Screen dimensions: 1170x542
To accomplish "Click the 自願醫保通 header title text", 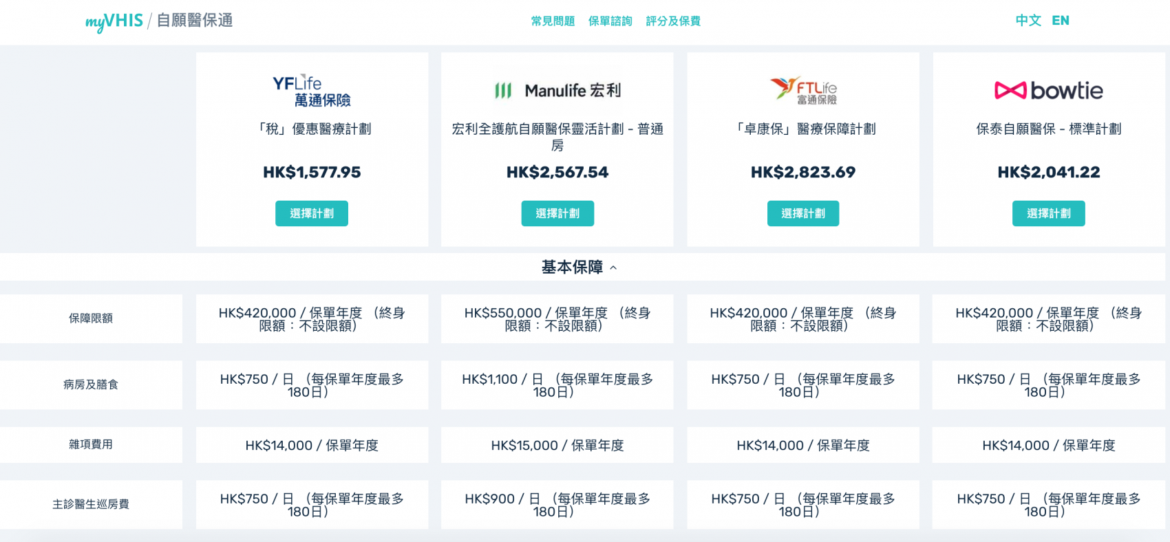I will [195, 21].
